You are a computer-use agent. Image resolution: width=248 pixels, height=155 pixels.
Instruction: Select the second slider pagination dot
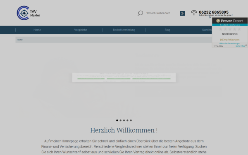click(121, 120)
